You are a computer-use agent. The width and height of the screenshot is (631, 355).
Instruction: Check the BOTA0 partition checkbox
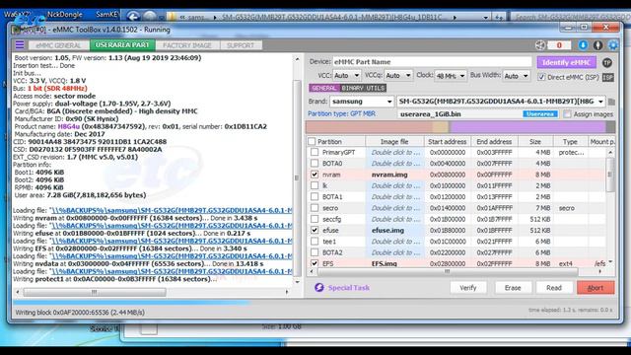[315, 164]
